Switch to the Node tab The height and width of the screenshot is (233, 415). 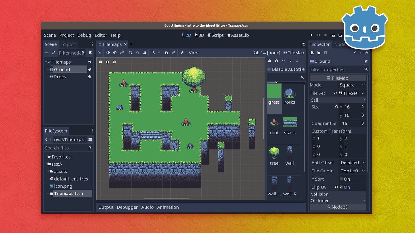(x=339, y=45)
